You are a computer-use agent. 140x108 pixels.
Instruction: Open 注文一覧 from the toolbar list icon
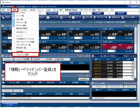pyautogui.click(x=83, y=17)
